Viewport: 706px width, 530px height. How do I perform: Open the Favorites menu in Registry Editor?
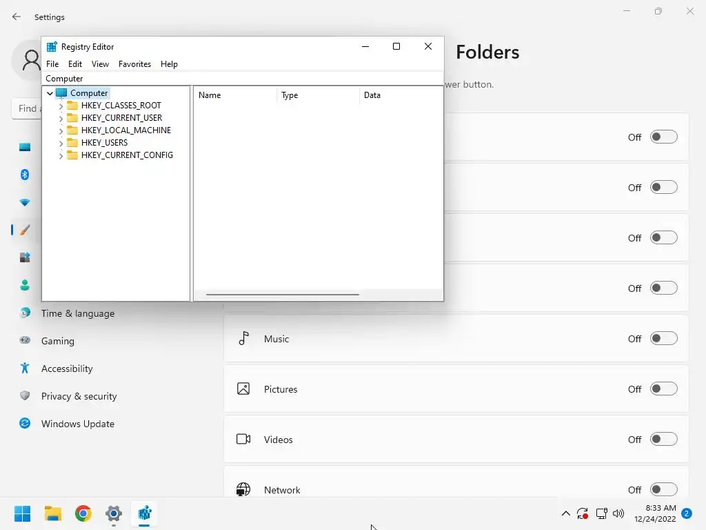134,64
